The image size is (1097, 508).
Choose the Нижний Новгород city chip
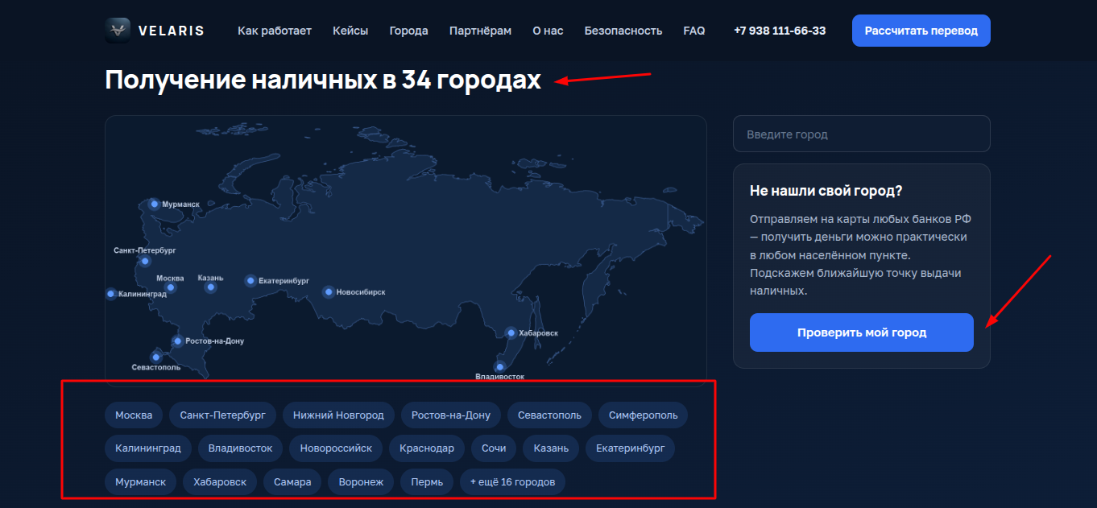(338, 415)
